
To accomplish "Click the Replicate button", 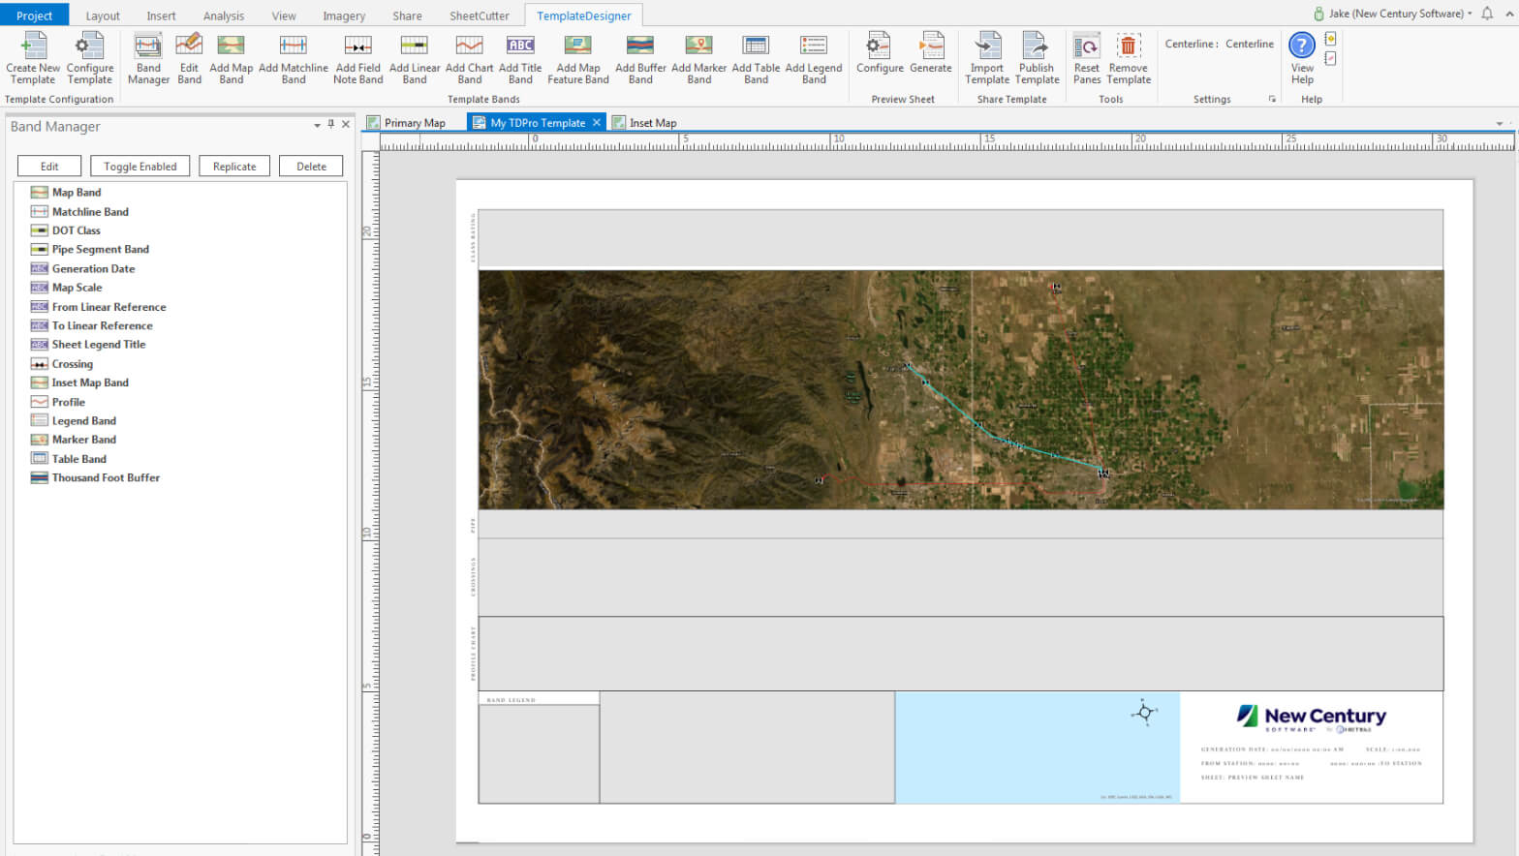I will click(234, 167).
